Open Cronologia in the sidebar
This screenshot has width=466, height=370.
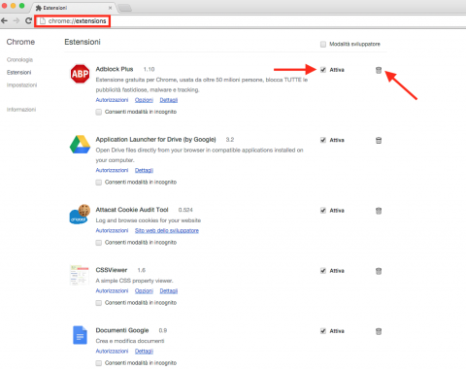click(19, 60)
